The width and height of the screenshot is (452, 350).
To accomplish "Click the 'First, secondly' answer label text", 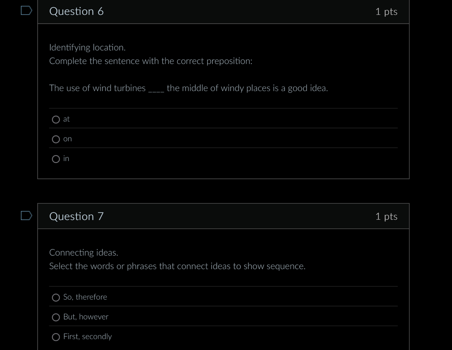I will tap(88, 337).
